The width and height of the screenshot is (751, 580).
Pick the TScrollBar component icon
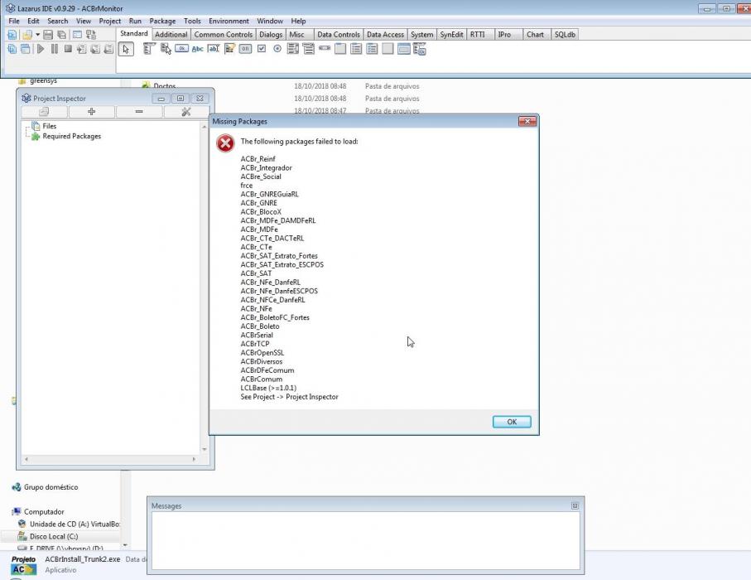pyautogui.click(x=325, y=49)
